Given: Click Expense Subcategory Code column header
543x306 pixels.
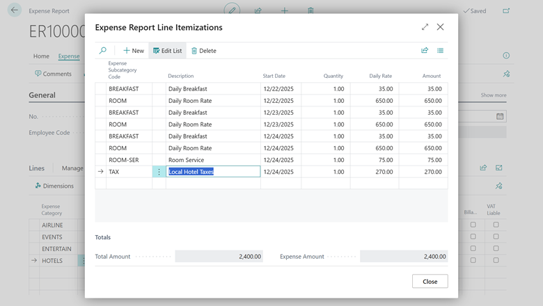Looking at the screenshot, I should 123,70.
